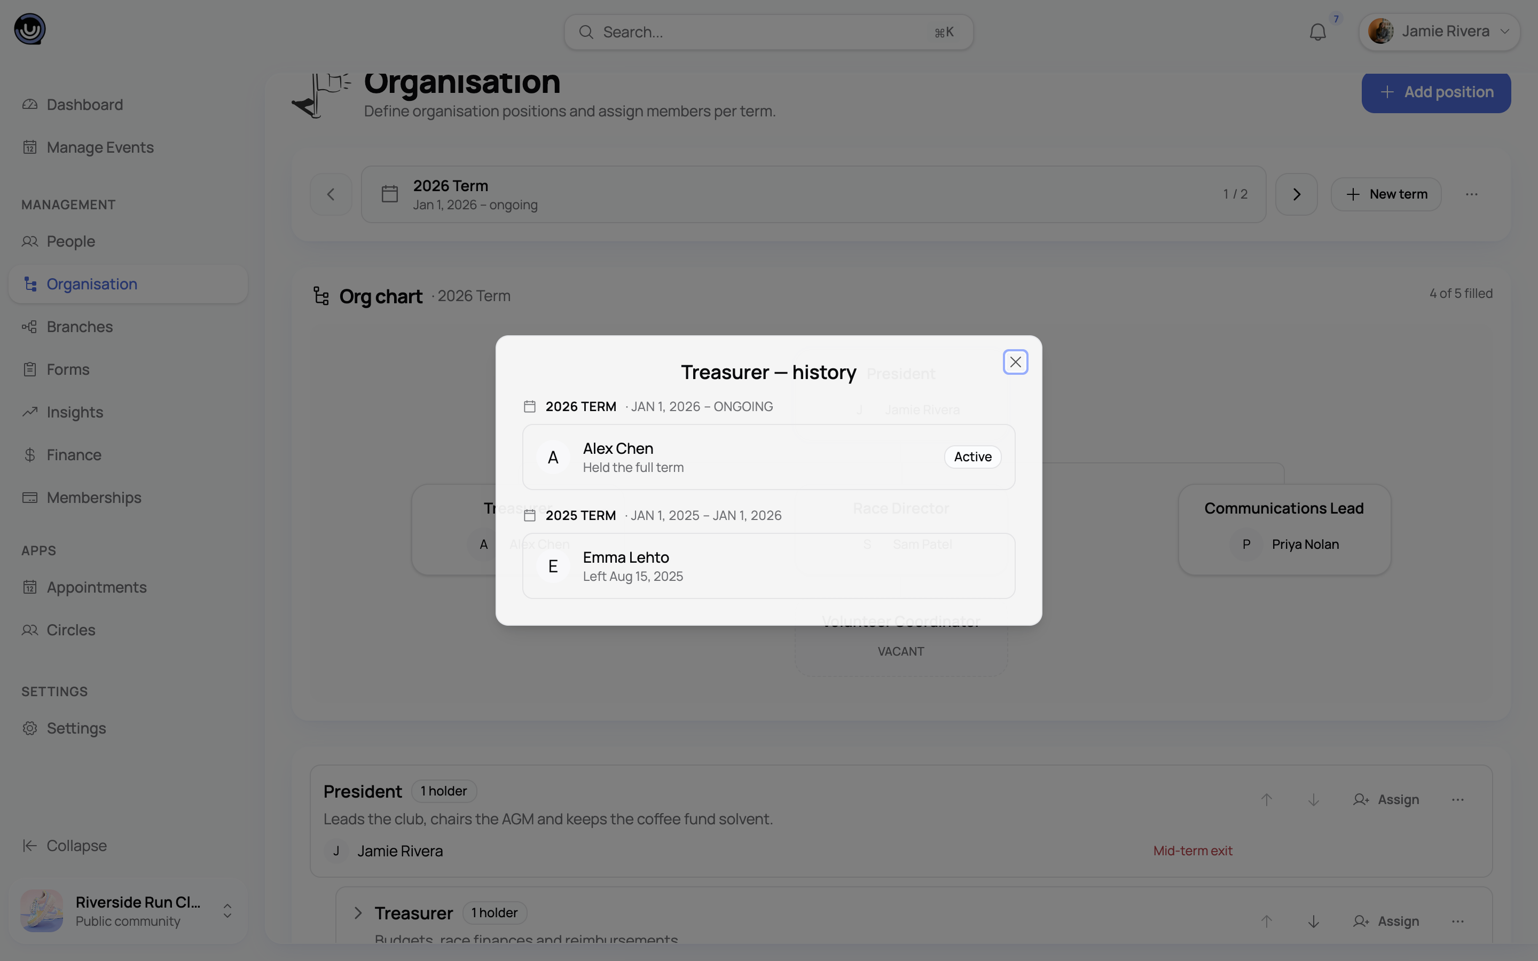Click Priya Nolan in the org chart
The height and width of the screenshot is (961, 1538).
coord(1305,545)
